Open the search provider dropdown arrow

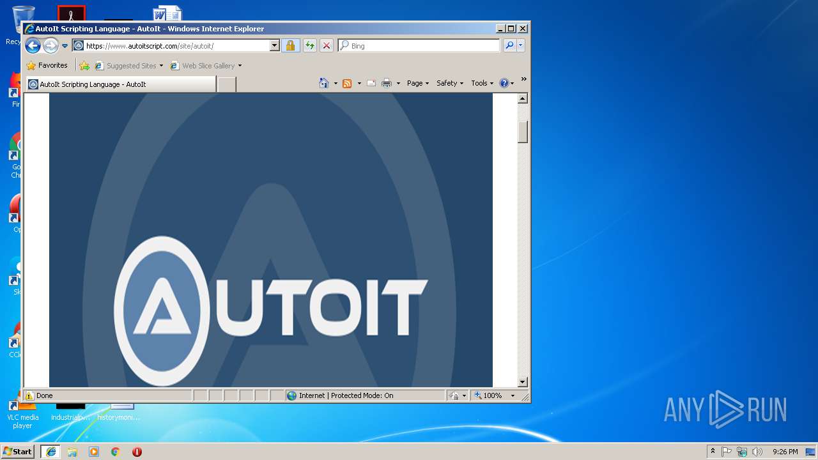pos(521,45)
